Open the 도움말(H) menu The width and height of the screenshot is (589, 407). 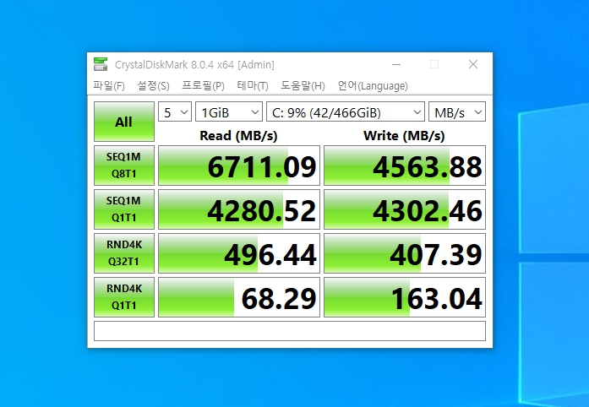tap(303, 86)
